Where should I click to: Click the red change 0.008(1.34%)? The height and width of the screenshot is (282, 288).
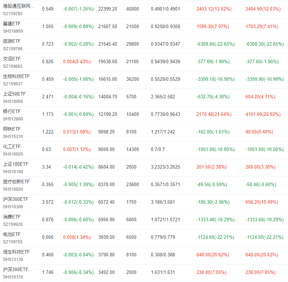(77, 237)
